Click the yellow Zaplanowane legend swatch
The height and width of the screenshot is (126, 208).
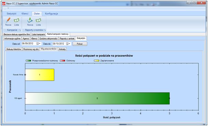click(96, 61)
